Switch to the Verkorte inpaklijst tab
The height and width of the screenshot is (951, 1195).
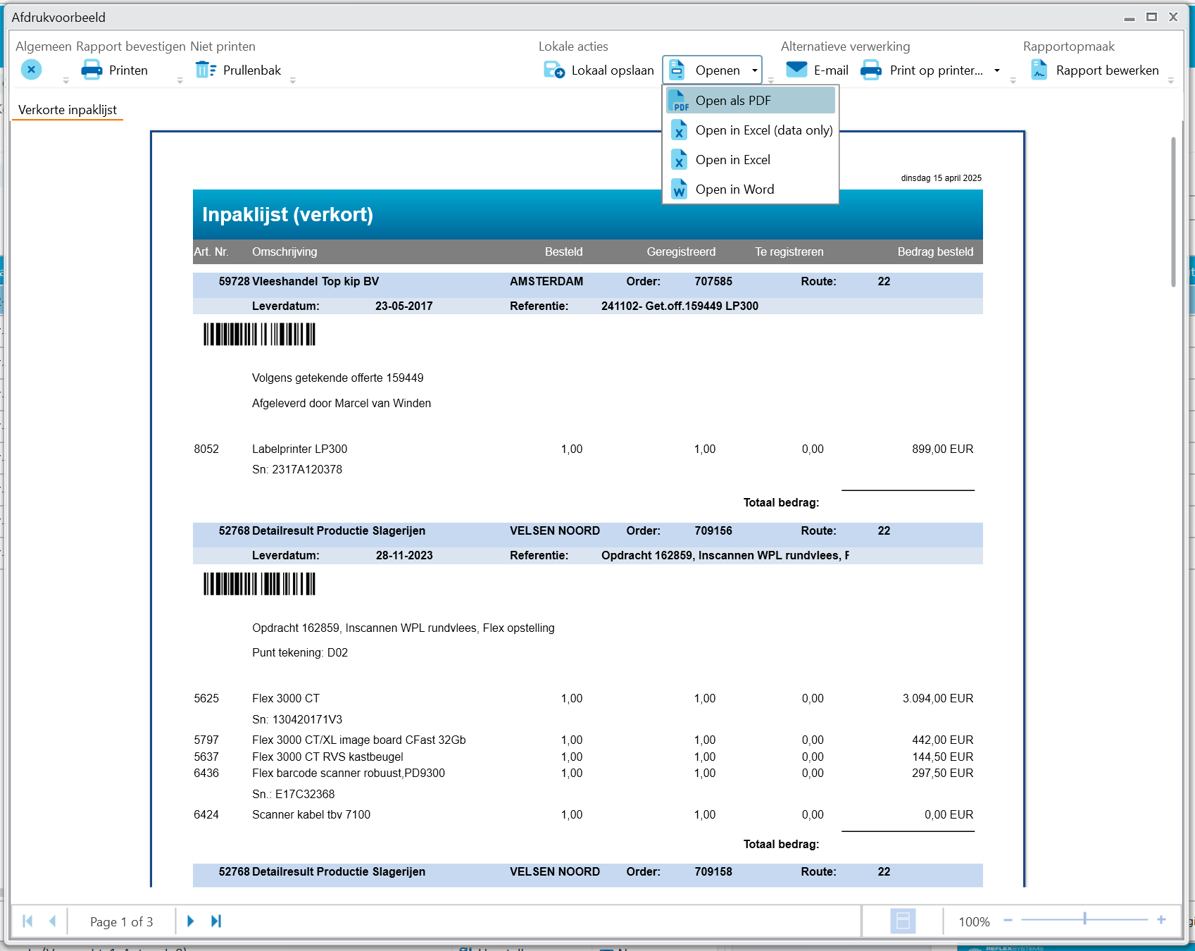coord(67,109)
